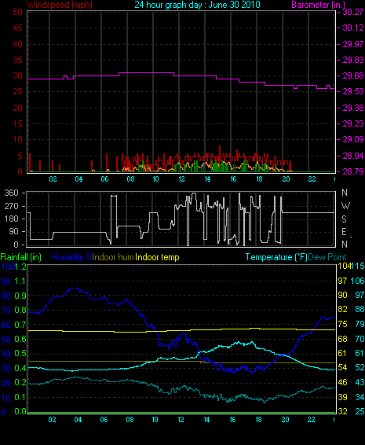Image resolution: width=365 pixels, height=445 pixels.
Task: Click the title "24 hour graph day : June 30 2010"
Action: pos(197,5)
